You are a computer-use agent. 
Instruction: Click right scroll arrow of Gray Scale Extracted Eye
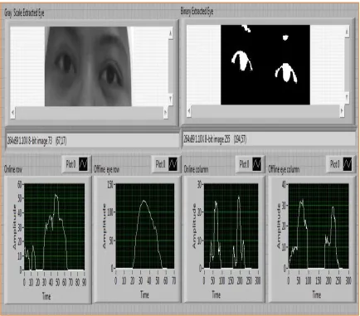tap(166, 113)
